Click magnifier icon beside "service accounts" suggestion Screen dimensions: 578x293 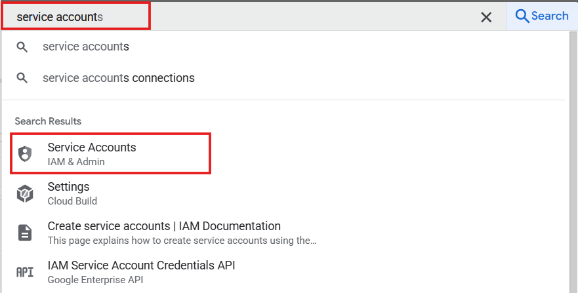pyautogui.click(x=22, y=47)
